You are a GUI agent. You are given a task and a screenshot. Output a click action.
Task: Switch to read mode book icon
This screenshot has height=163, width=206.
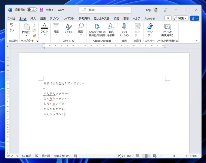coord(138,156)
